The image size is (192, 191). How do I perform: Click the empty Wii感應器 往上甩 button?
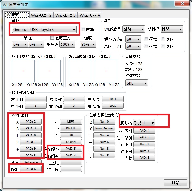71,162
